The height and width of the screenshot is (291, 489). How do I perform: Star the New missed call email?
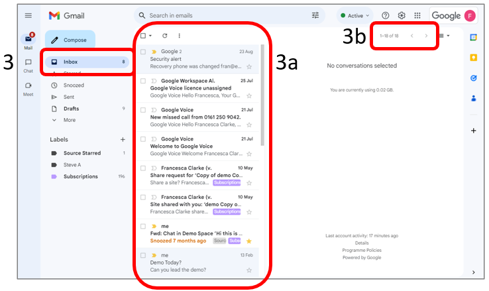click(x=249, y=125)
